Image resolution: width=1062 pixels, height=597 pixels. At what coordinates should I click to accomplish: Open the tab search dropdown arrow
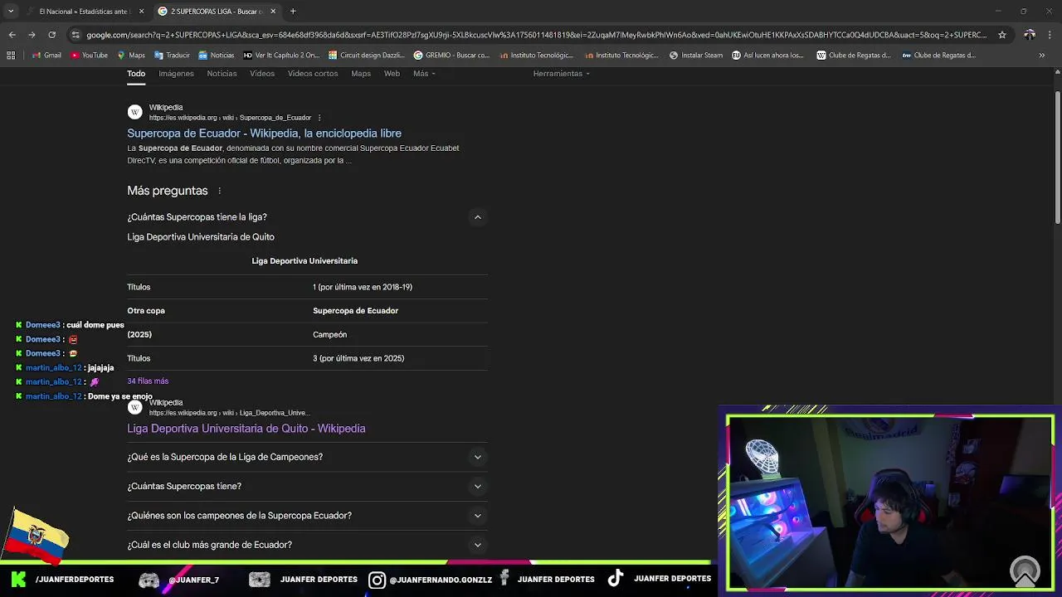(11, 12)
